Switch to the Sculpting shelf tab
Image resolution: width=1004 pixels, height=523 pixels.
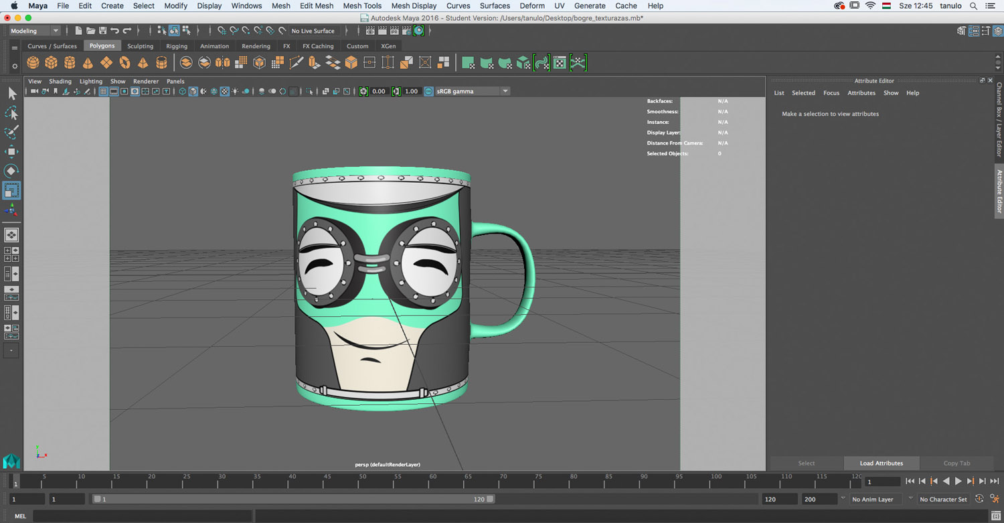click(140, 46)
